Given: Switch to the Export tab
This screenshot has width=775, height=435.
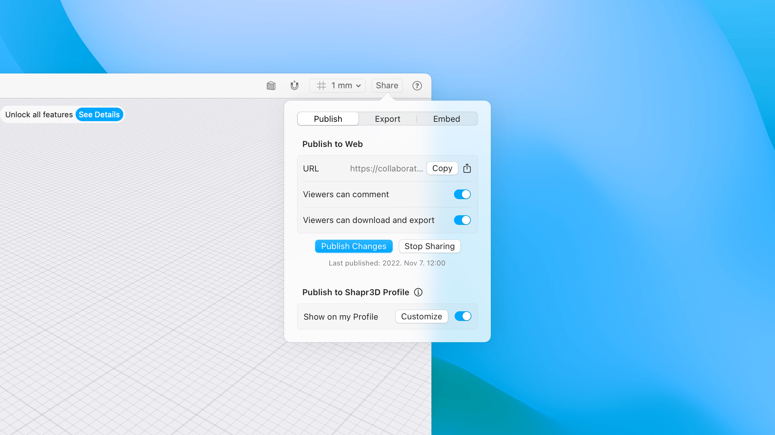Looking at the screenshot, I should point(387,119).
